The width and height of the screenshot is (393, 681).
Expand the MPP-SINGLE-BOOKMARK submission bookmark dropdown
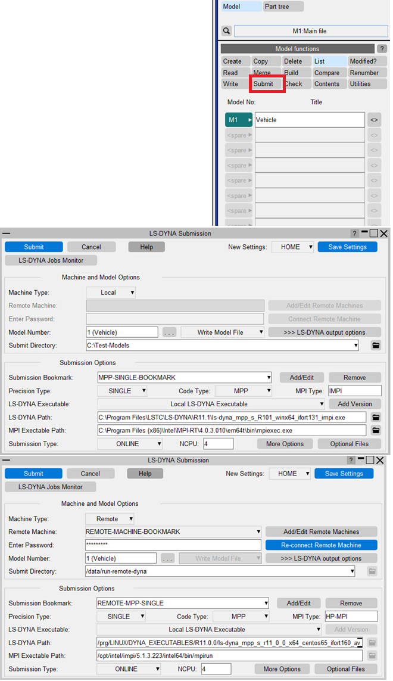pos(185,377)
